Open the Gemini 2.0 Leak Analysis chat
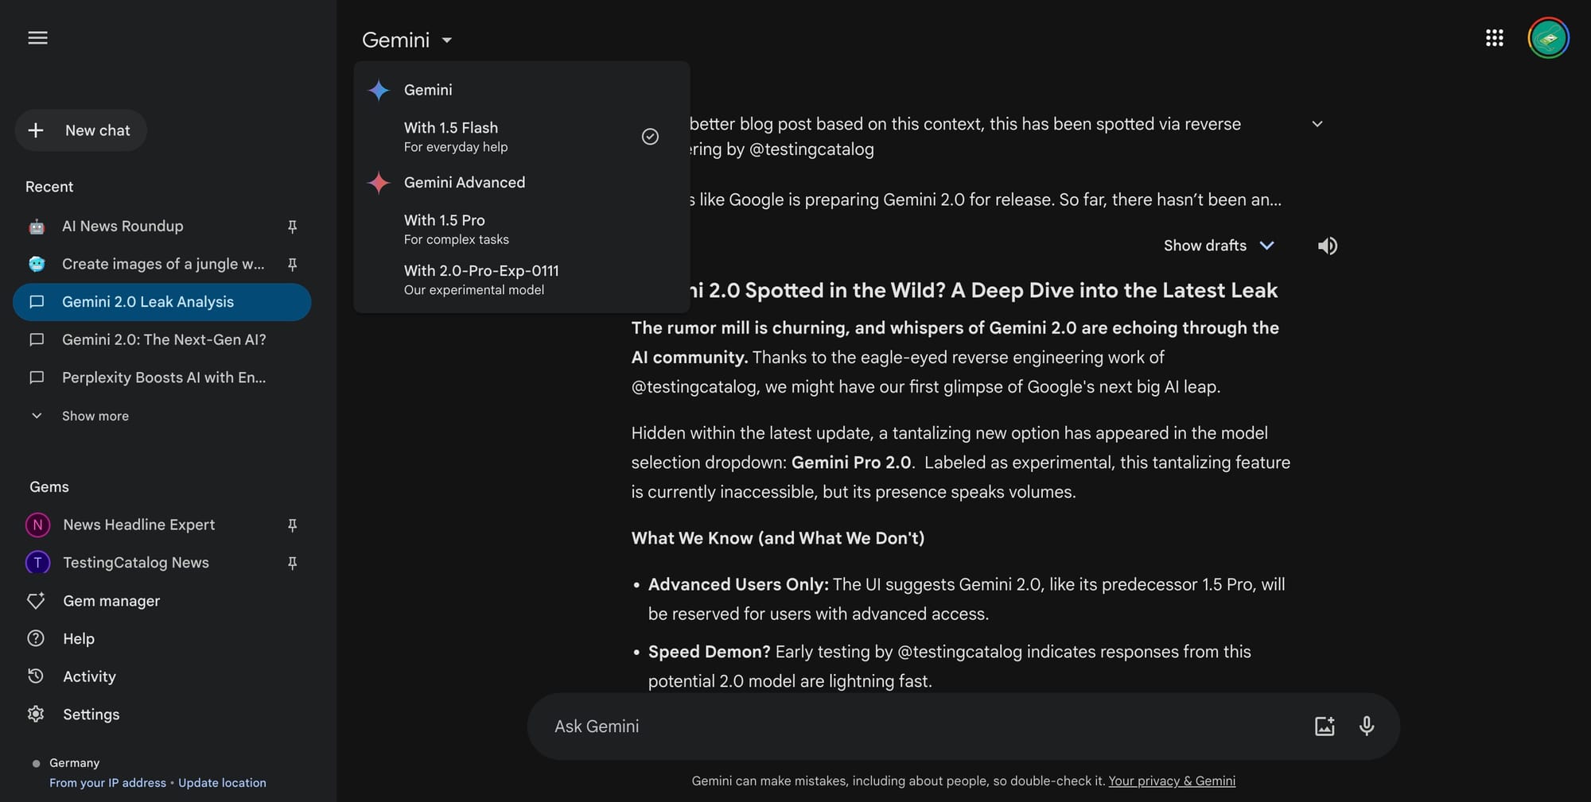Viewport: 1591px width, 802px height. pyautogui.click(x=148, y=302)
